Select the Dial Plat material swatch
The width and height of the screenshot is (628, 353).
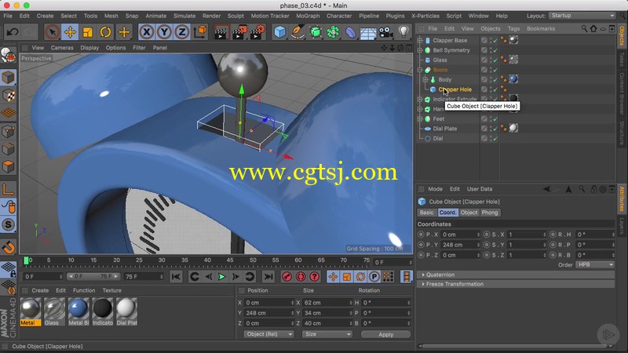[x=126, y=311]
